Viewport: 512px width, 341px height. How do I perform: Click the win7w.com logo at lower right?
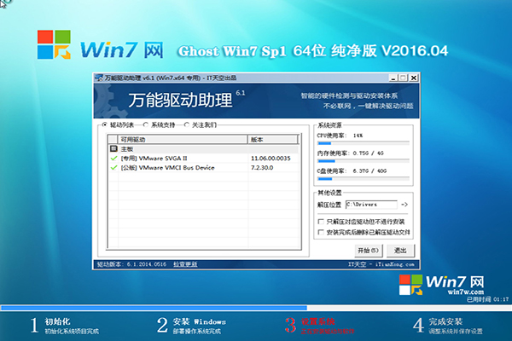pyautogui.click(x=441, y=285)
